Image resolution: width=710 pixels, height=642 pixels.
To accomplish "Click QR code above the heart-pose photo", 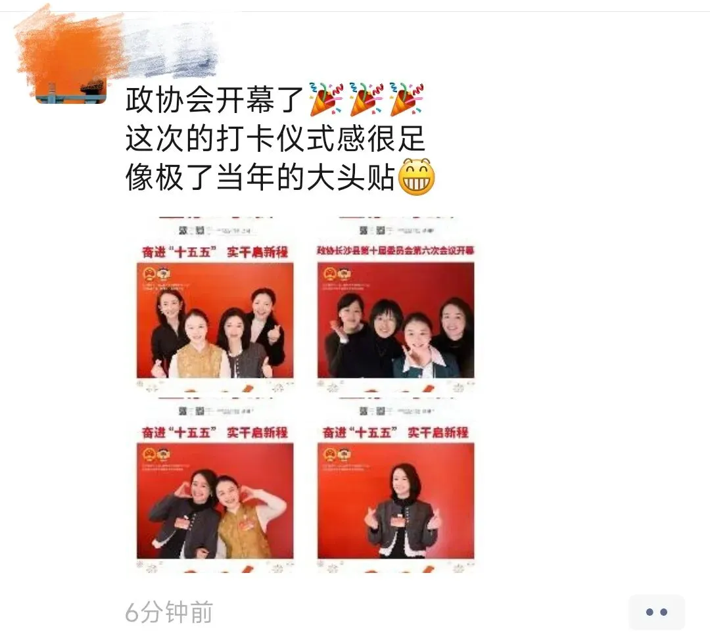I will pyautogui.click(x=200, y=411).
